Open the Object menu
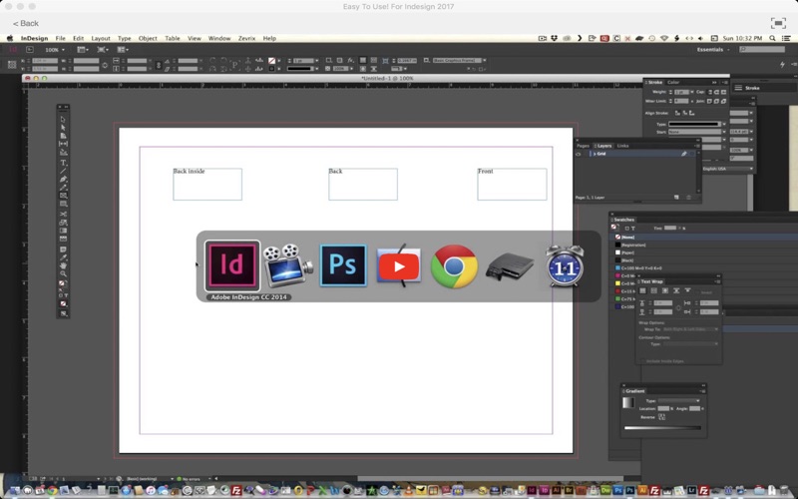 click(148, 38)
